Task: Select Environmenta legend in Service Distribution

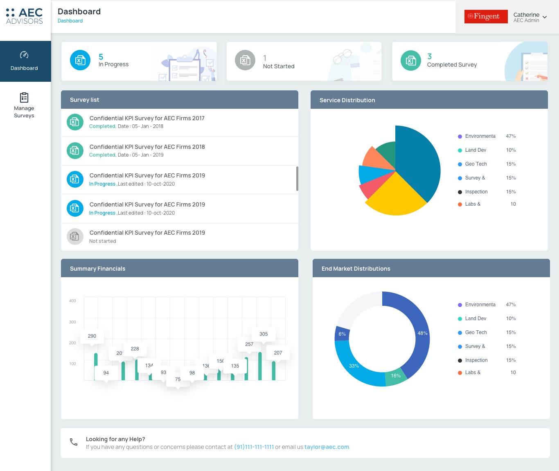Action: (487, 136)
